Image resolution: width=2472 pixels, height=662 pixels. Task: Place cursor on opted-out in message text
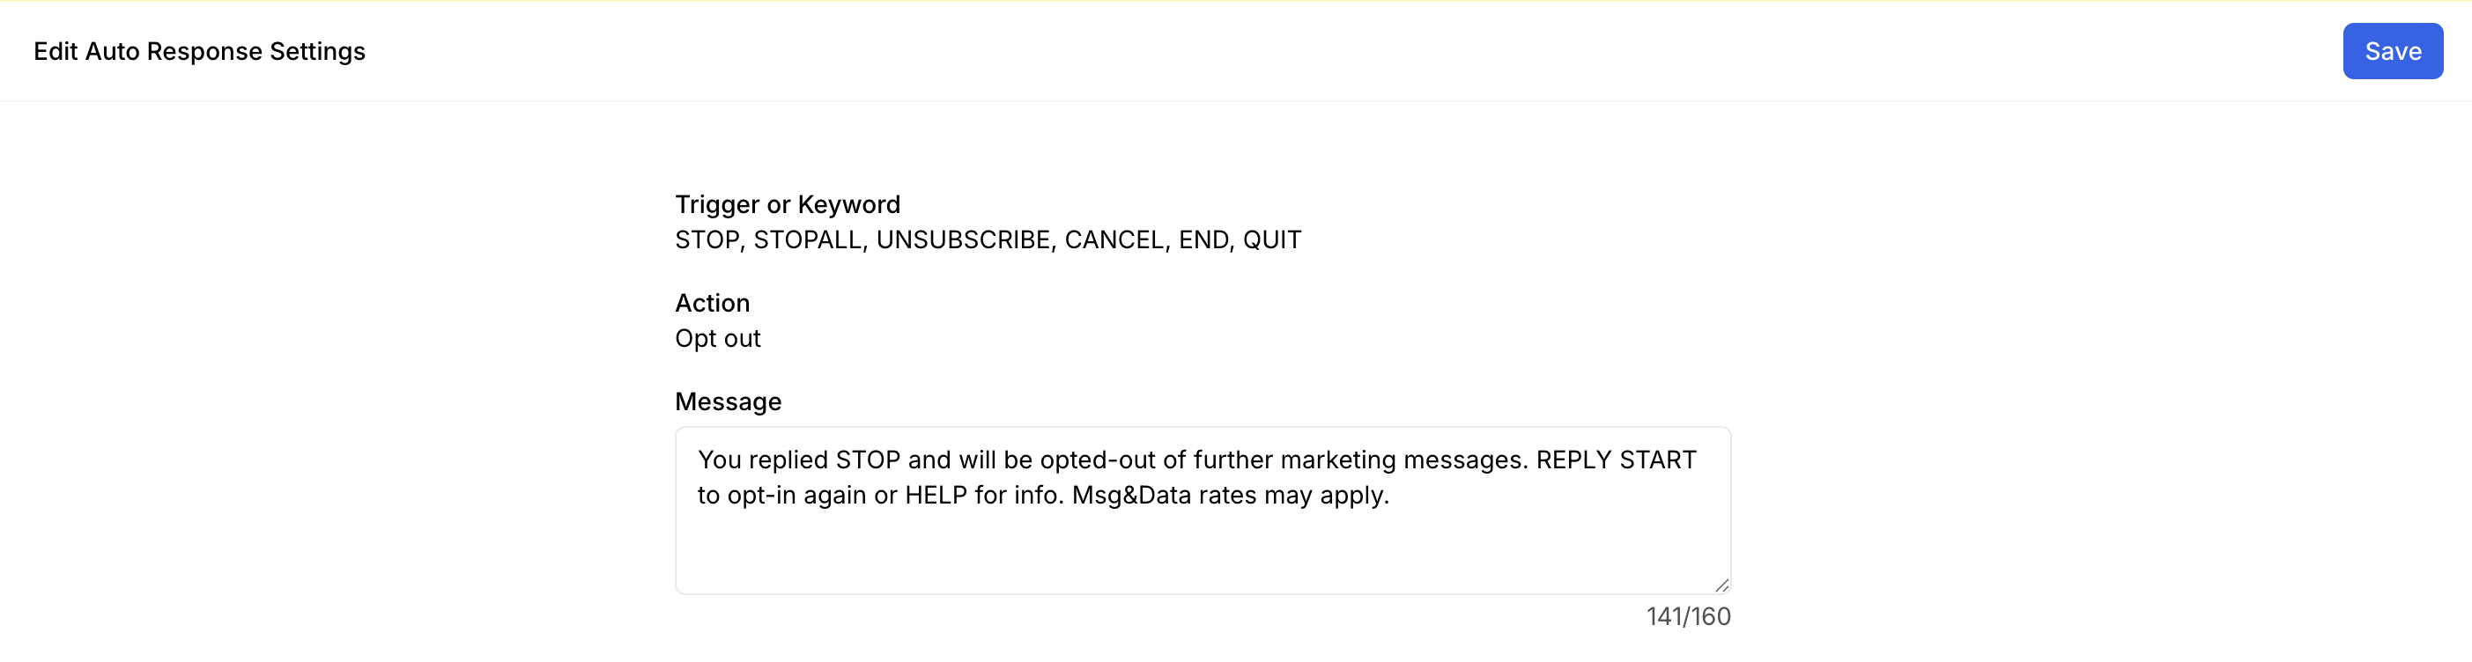[x=1098, y=460]
